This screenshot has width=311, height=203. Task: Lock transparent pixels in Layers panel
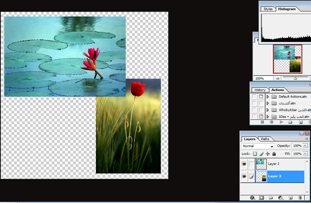coord(255,153)
